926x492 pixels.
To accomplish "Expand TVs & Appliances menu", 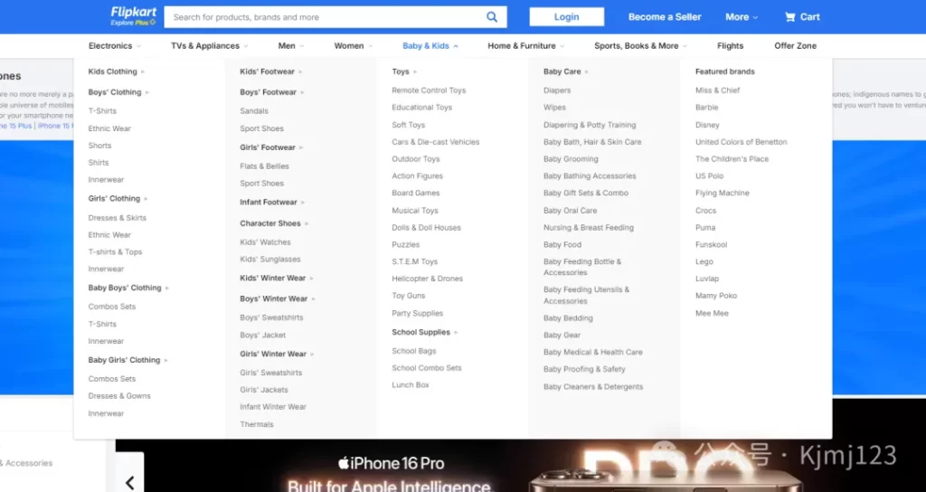I will [x=210, y=45].
